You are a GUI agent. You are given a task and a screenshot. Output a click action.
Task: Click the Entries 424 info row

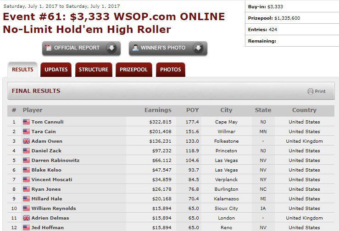[292, 30]
